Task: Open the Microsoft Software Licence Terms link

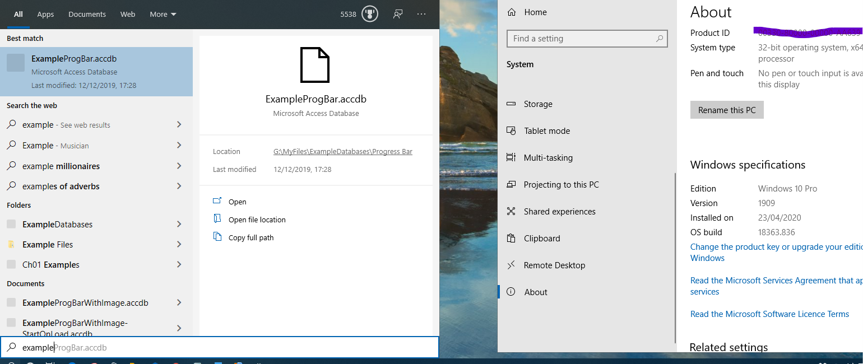Action: click(x=769, y=314)
